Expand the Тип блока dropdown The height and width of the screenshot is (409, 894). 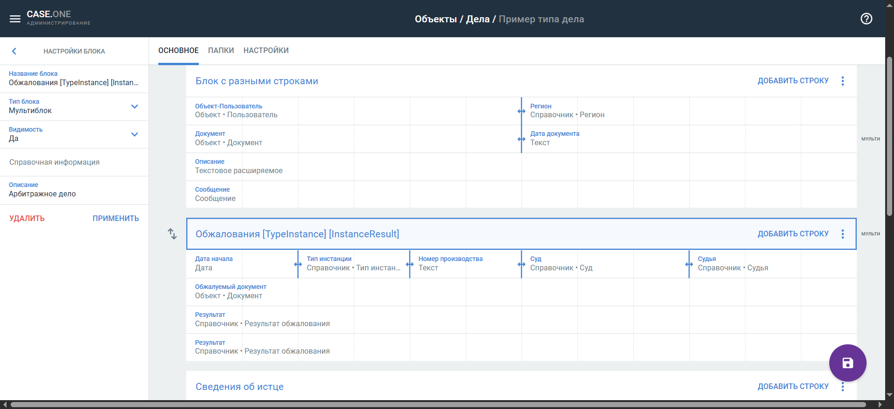coord(135,107)
